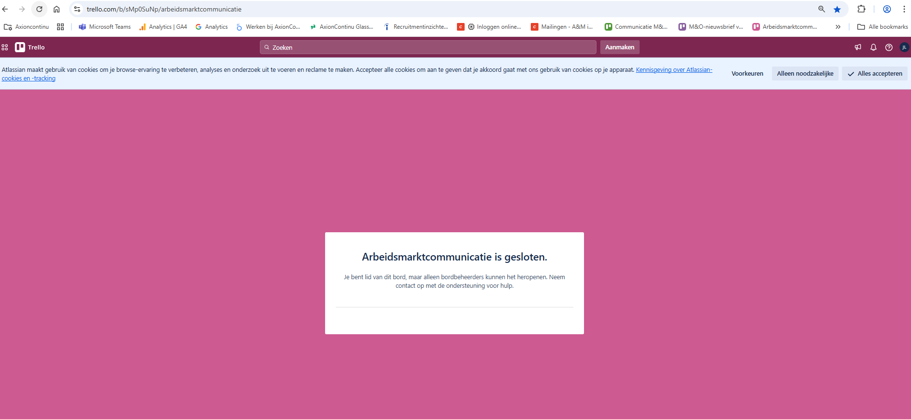Screen dimensions: 911x419
Task: Toggle the bookmark star for this page
Action: 837,9
